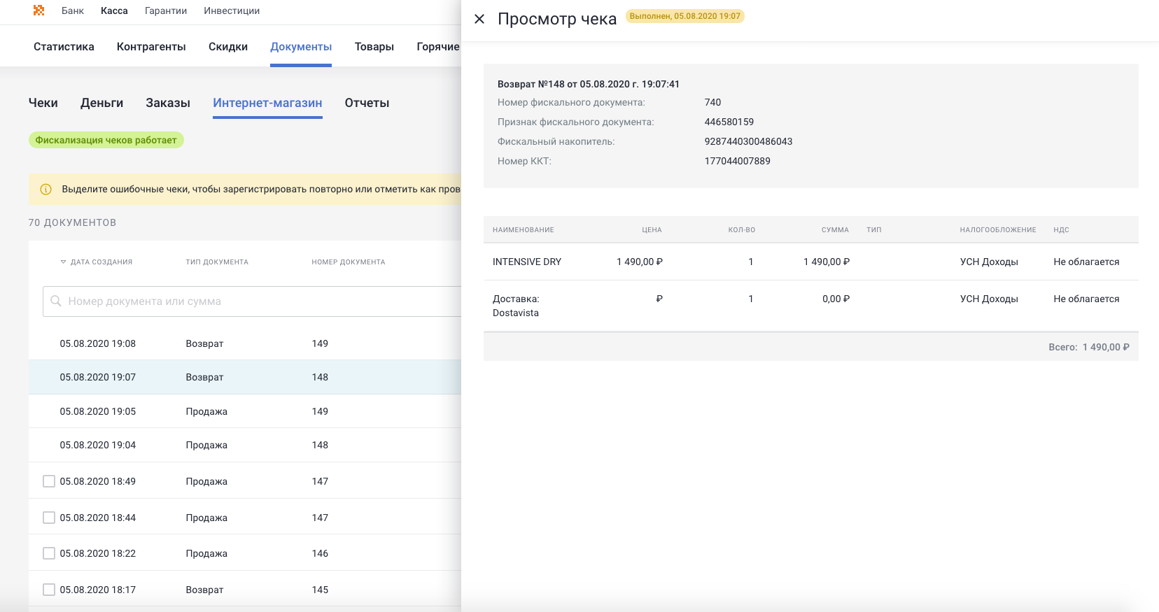Image resolution: width=1159 pixels, height=612 pixels.
Task: Click the Выполнен status badge
Action: tap(684, 16)
